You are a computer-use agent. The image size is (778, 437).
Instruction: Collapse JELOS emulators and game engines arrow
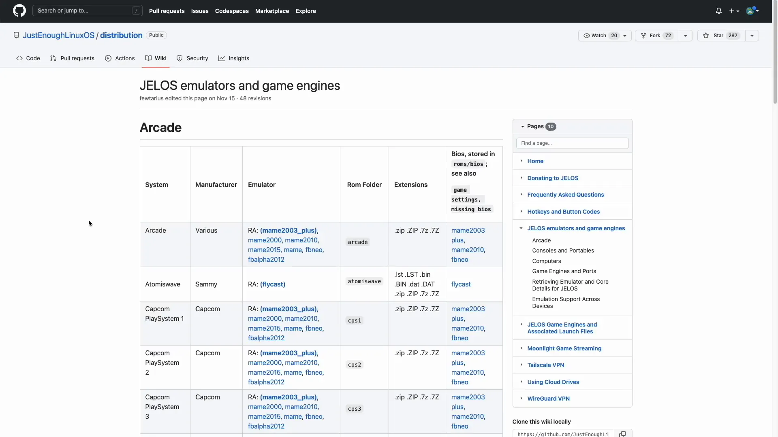pos(521,228)
